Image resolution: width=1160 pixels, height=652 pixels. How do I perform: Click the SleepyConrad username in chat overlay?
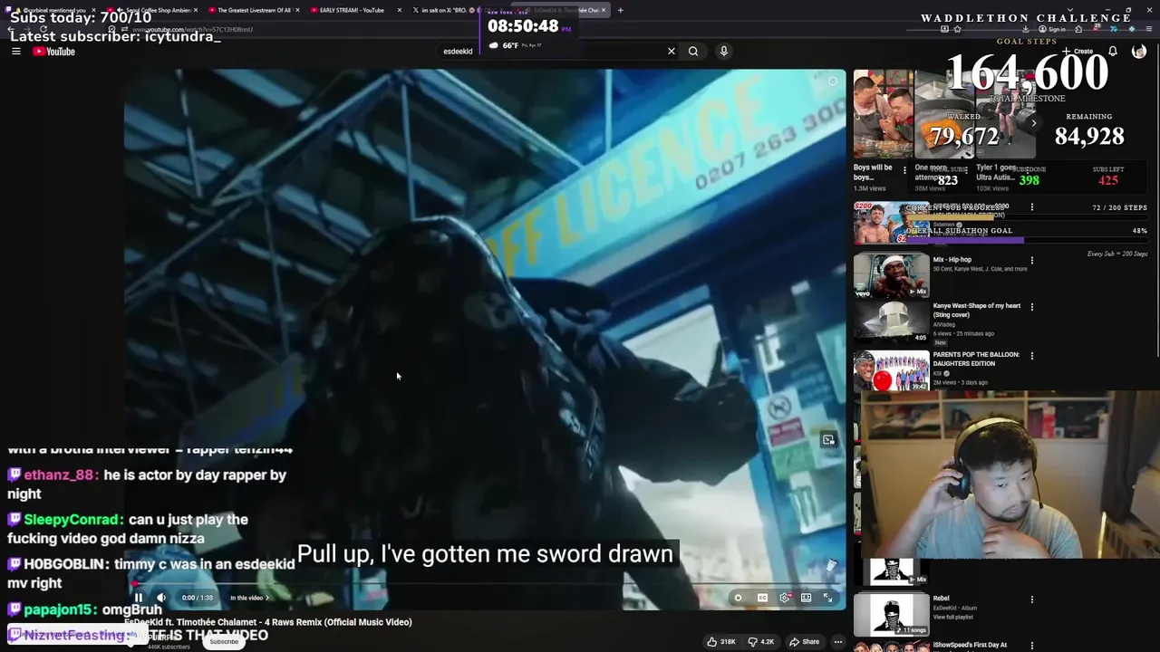73,520
